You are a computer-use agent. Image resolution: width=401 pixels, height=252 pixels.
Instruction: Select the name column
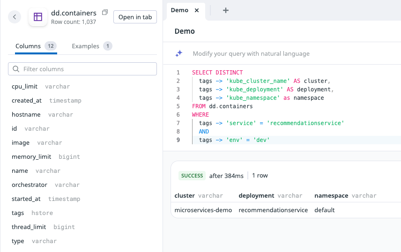click(x=20, y=171)
